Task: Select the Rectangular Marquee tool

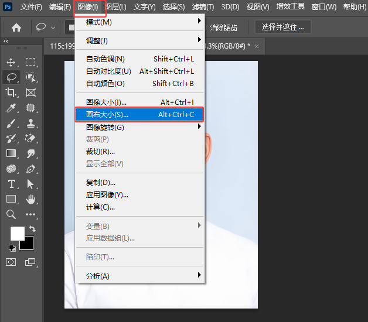Action: [30, 62]
